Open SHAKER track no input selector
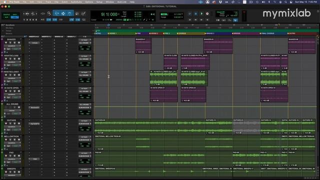The height and width of the screenshot is (180, 320). tap(85, 40)
